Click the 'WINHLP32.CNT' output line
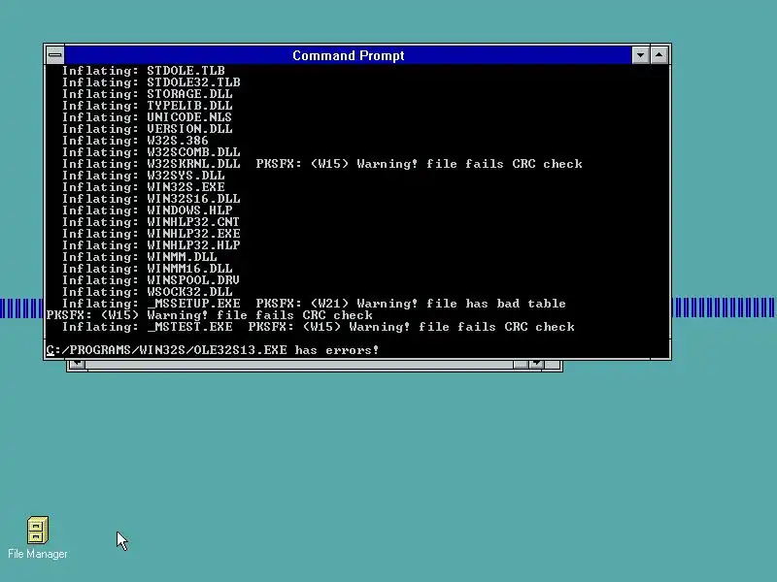777x582 pixels. [x=152, y=222]
